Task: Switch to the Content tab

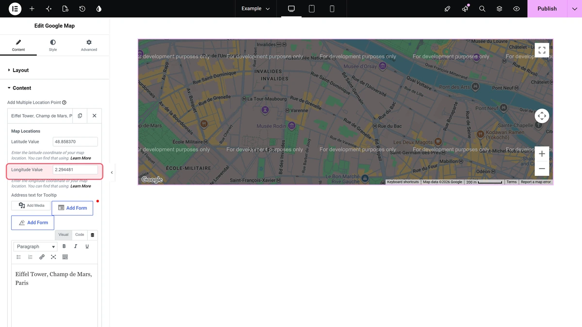Action: click(x=18, y=46)
